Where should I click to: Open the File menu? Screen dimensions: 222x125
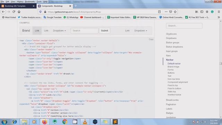click(2, 1)
